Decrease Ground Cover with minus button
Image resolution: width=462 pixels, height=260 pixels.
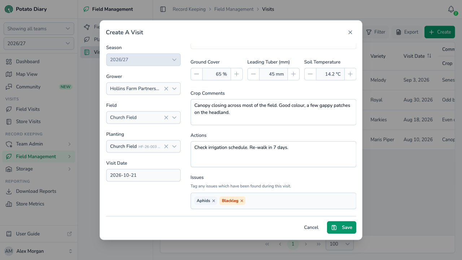pos(196,74)
